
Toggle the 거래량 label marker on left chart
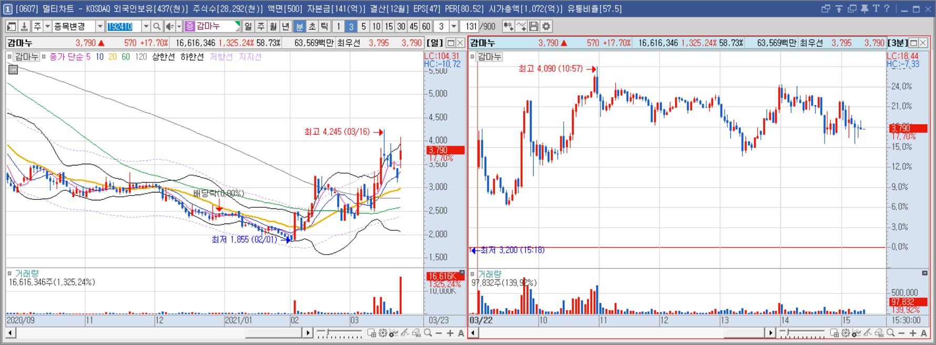[9, 273]
